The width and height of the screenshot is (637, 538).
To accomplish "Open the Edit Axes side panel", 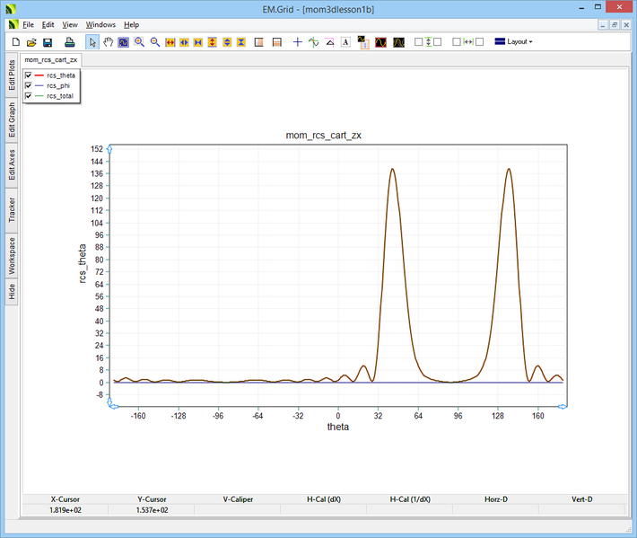I will point(12,164).
